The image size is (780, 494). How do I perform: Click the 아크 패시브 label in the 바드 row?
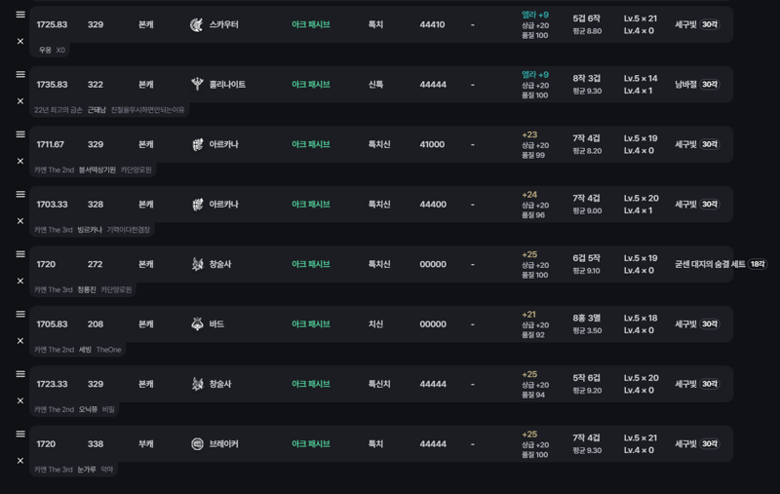click(x=310, y=324)
